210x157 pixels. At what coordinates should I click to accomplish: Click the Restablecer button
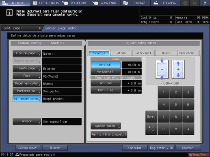click(x=28, y=148)
